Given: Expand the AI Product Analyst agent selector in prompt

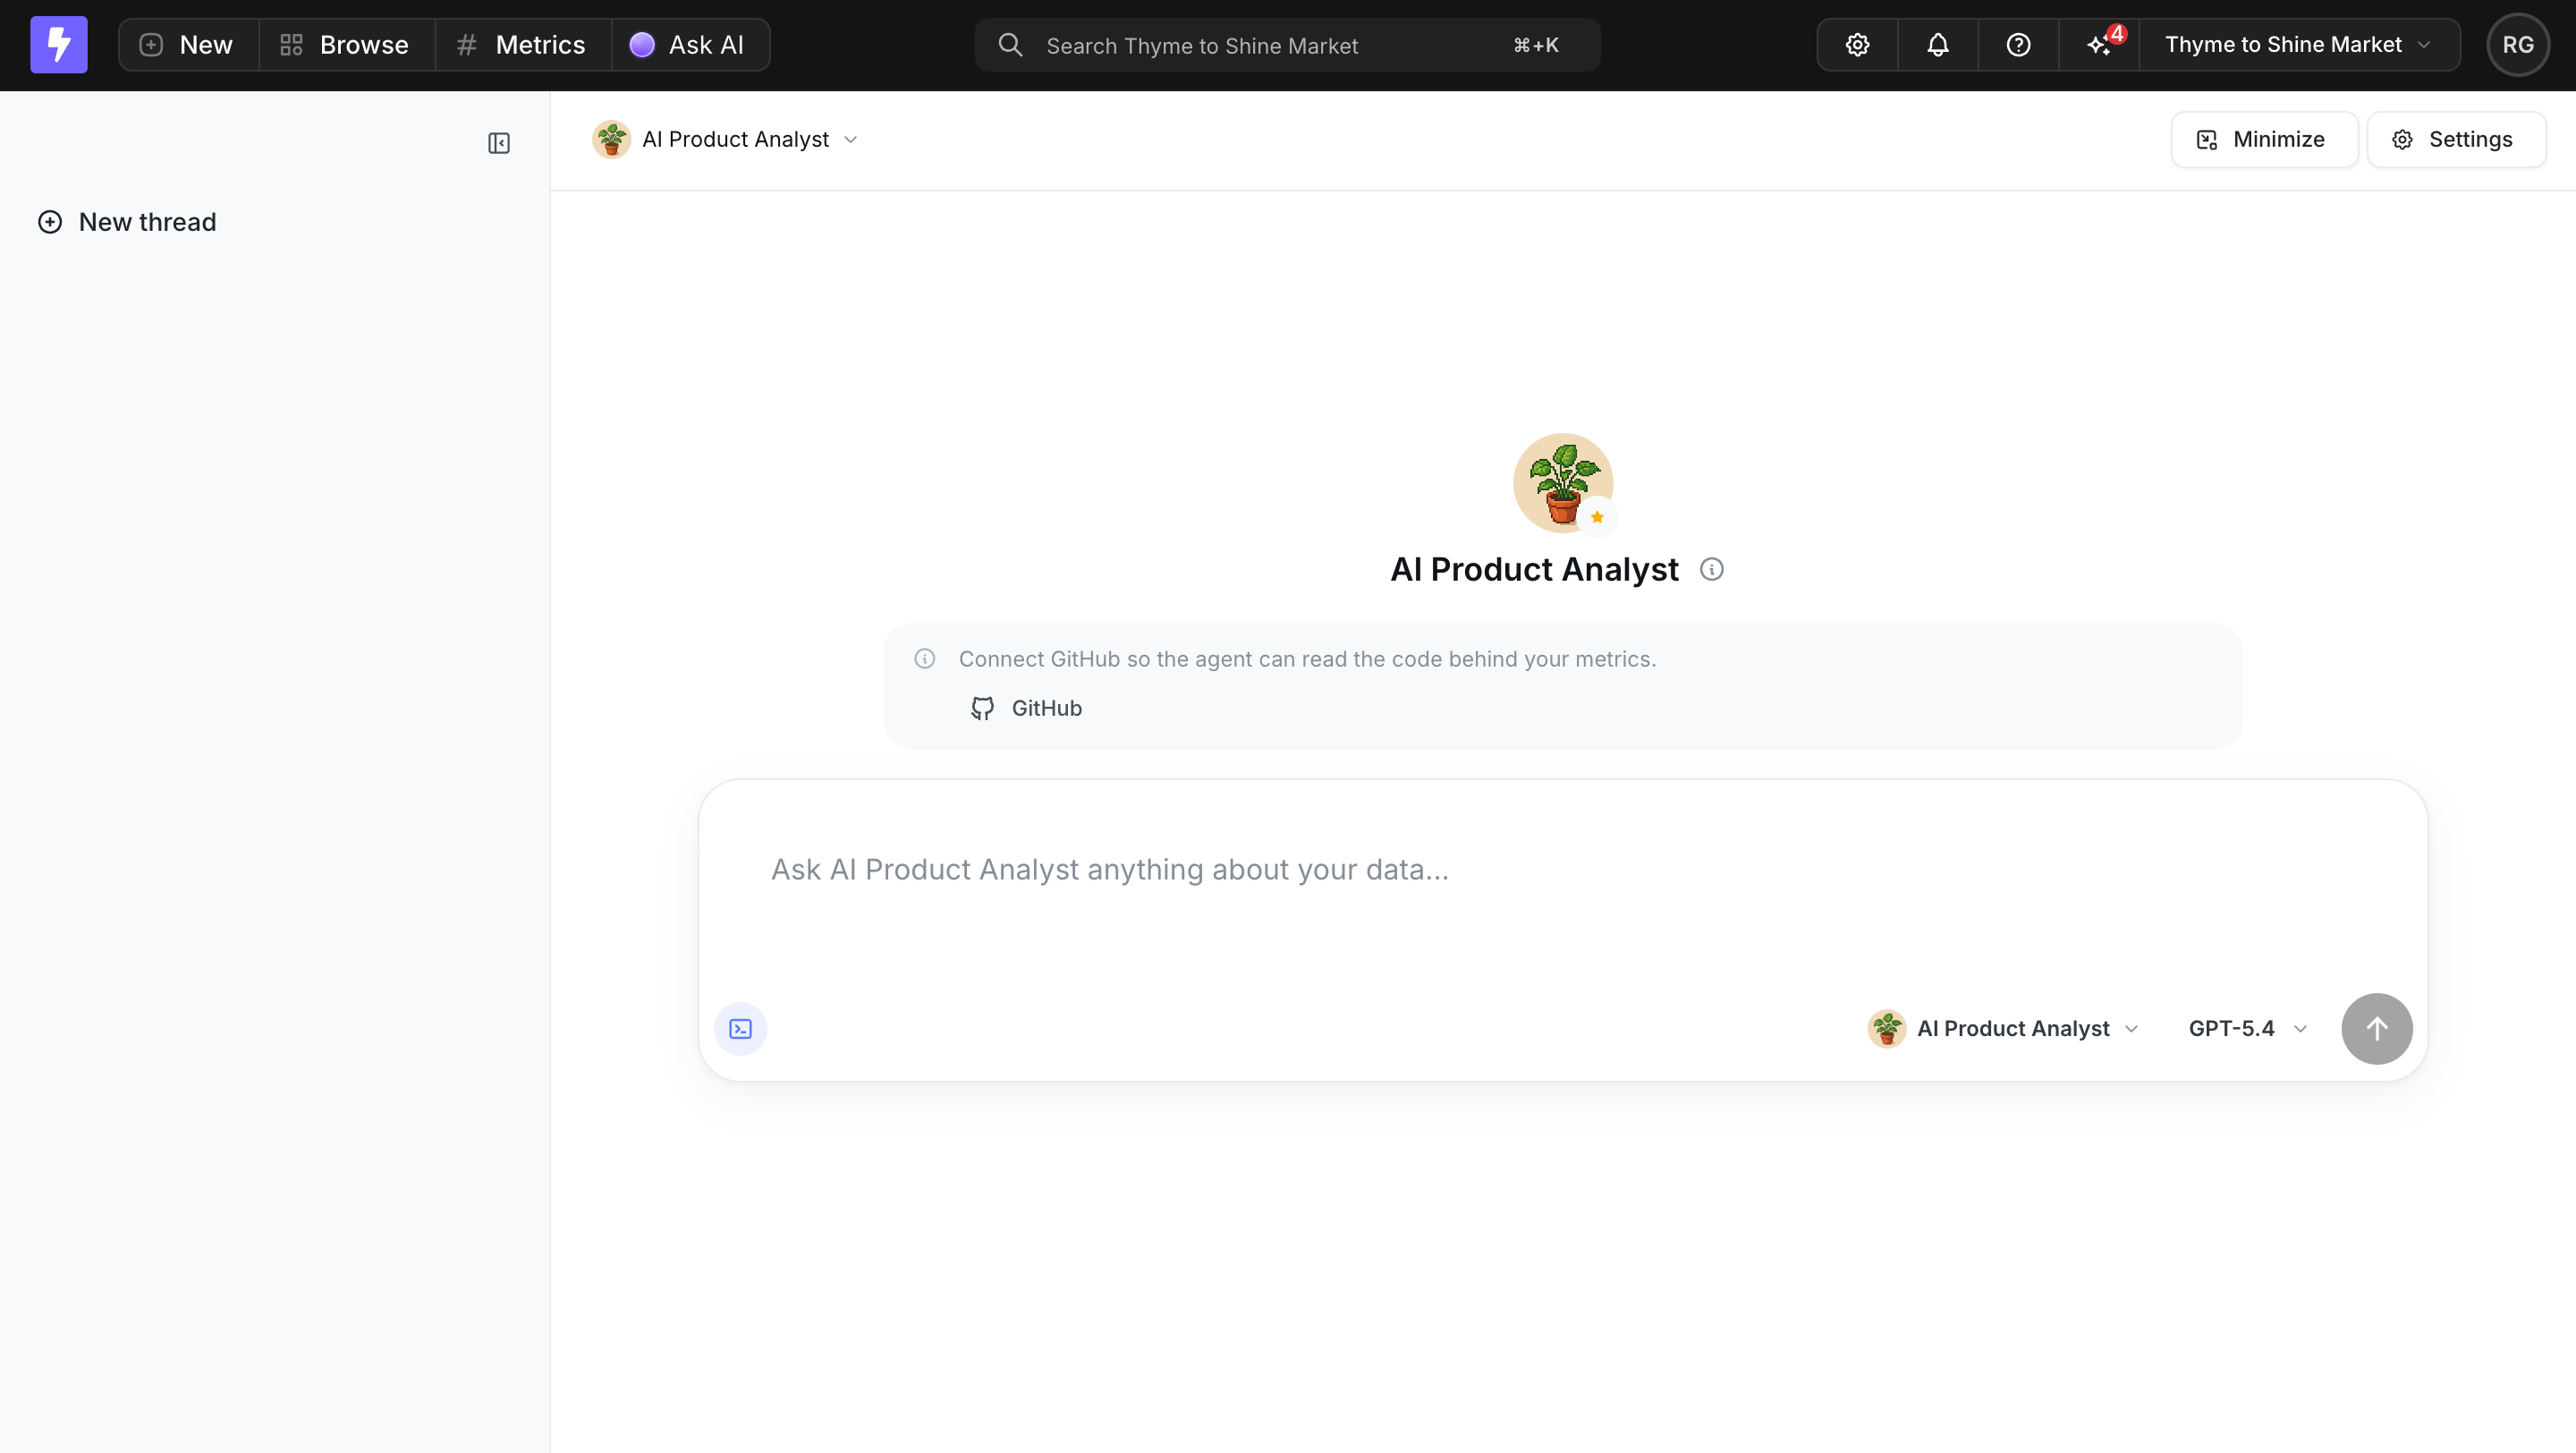Looking at the screenshot, I should pyautogui.click(x=2003, y=1028).
